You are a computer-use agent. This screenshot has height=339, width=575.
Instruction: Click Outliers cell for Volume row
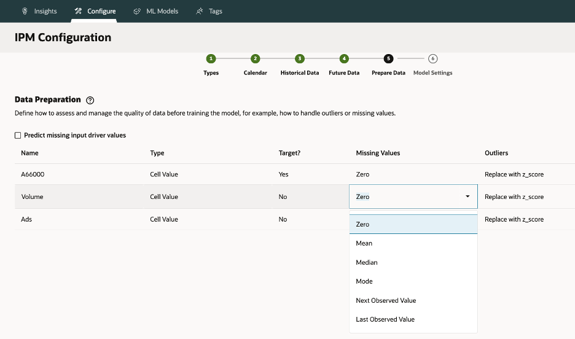(514, 197)
